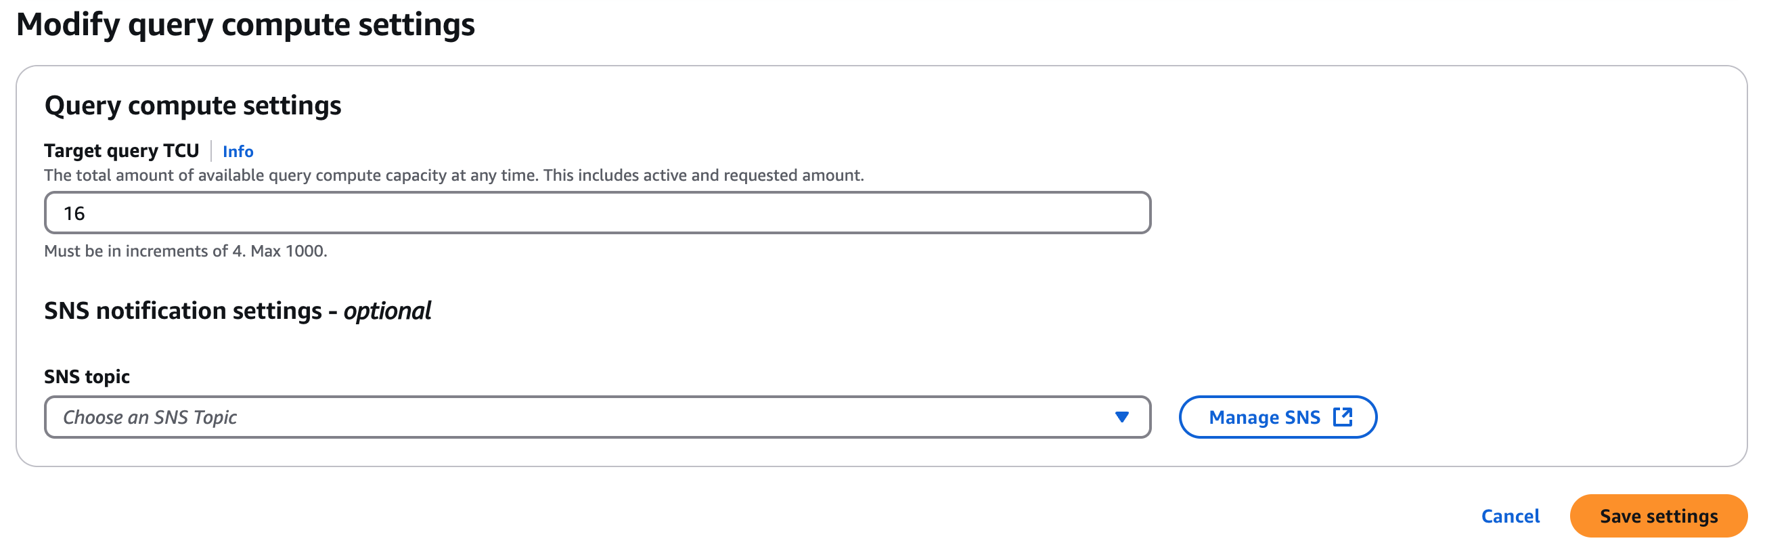
Task: Click the query compute capacity description text
Action: point(453,175)
